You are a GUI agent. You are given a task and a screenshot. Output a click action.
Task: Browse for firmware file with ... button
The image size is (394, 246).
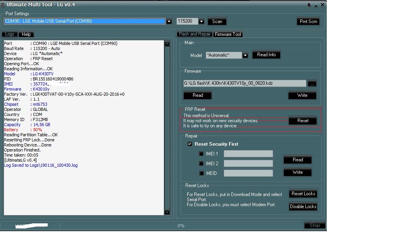pyautogui.click(x=312, y=84)
